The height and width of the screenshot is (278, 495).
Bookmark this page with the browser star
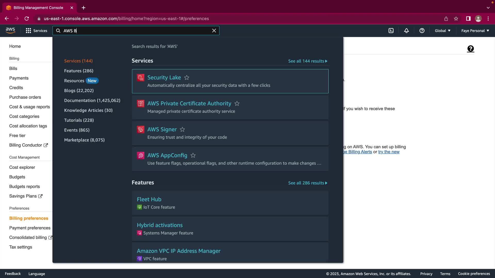click(456, 19)
